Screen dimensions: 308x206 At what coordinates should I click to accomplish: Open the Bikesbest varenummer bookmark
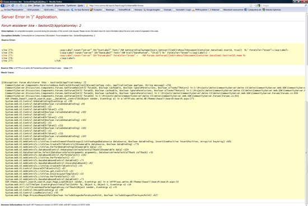click(x=232, y=10)
